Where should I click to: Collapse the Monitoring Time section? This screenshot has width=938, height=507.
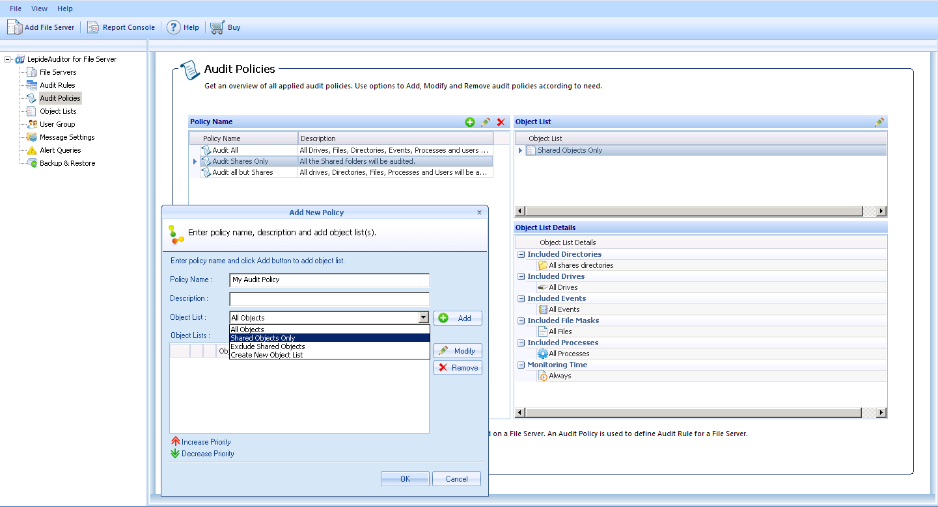click(x=521, y=365)
